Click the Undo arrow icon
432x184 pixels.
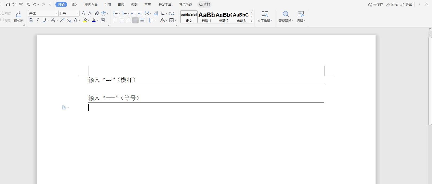[34, 5]
